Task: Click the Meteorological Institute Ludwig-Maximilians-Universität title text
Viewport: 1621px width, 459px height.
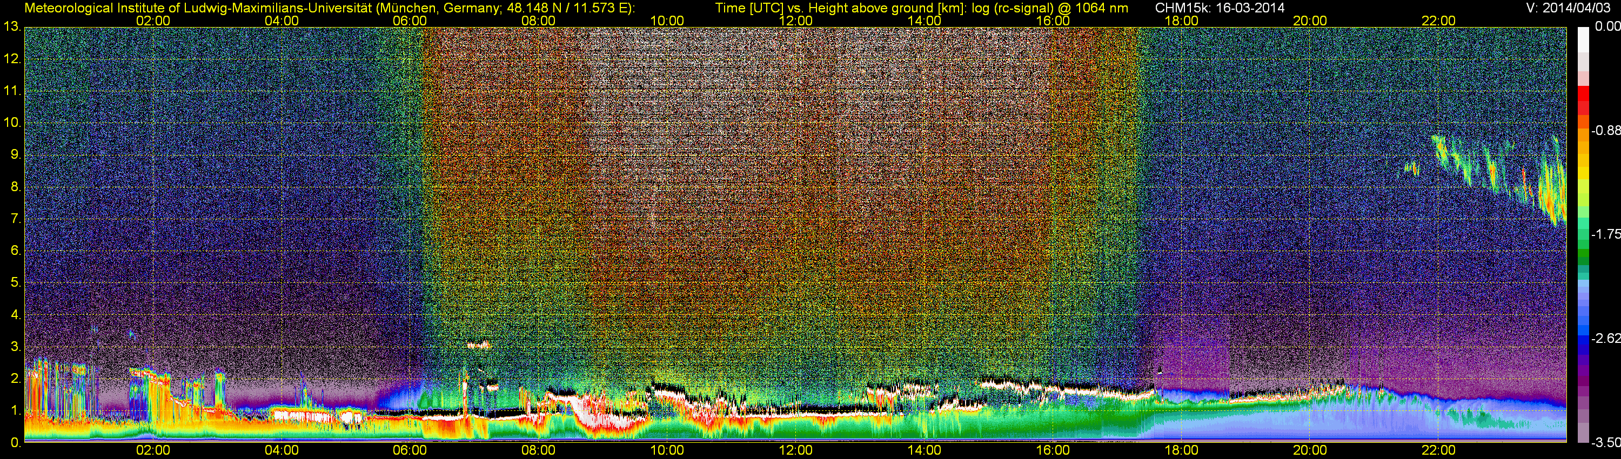Action: (x=330, y=8)
